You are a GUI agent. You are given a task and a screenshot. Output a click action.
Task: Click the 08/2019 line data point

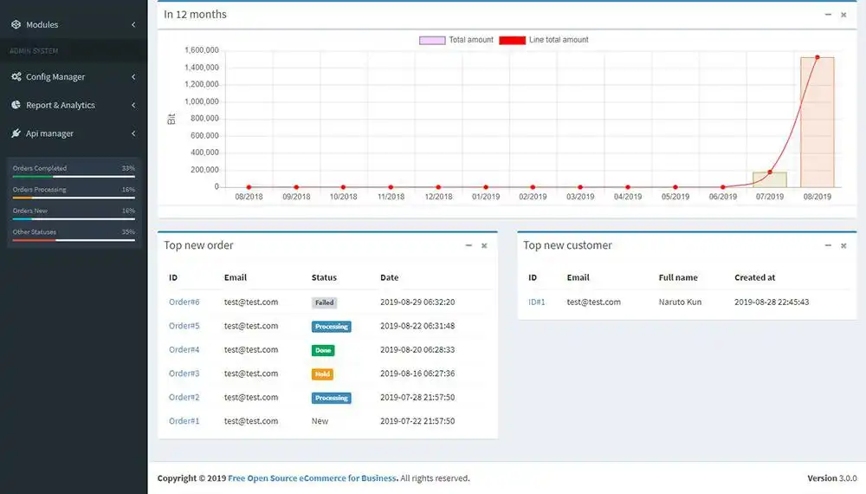pos(818,57)
